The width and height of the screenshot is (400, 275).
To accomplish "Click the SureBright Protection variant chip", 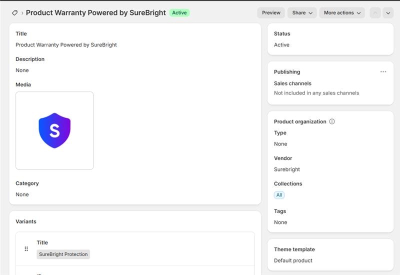I will [x=63, y=254].
